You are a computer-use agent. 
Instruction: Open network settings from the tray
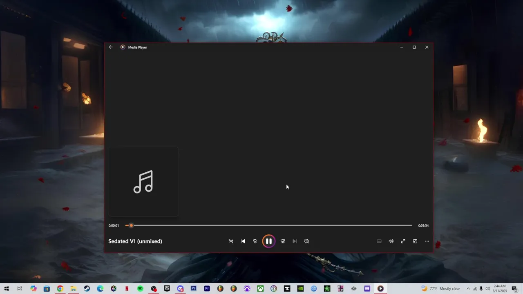pos(475,289)
